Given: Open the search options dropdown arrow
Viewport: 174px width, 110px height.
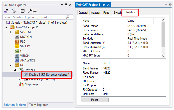Looking at the screenshot, I should click(x=71, y=17).
